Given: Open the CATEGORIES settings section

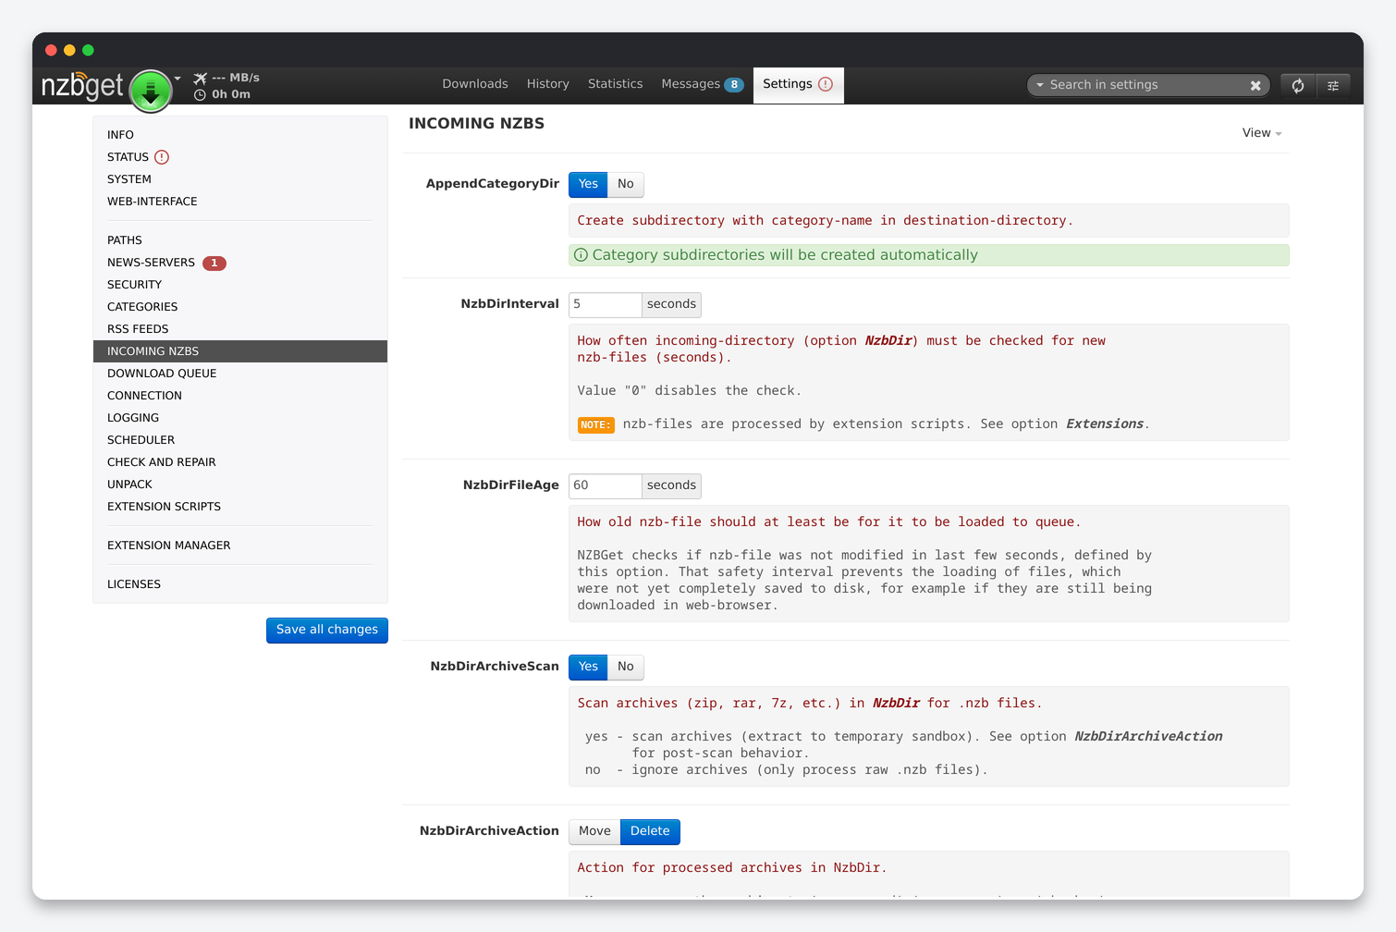Looking at the screenshot, I should [240, 307].
